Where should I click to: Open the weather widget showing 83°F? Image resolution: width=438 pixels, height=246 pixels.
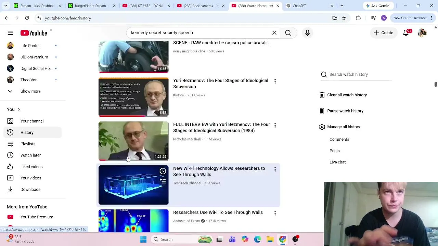point(21,239)
